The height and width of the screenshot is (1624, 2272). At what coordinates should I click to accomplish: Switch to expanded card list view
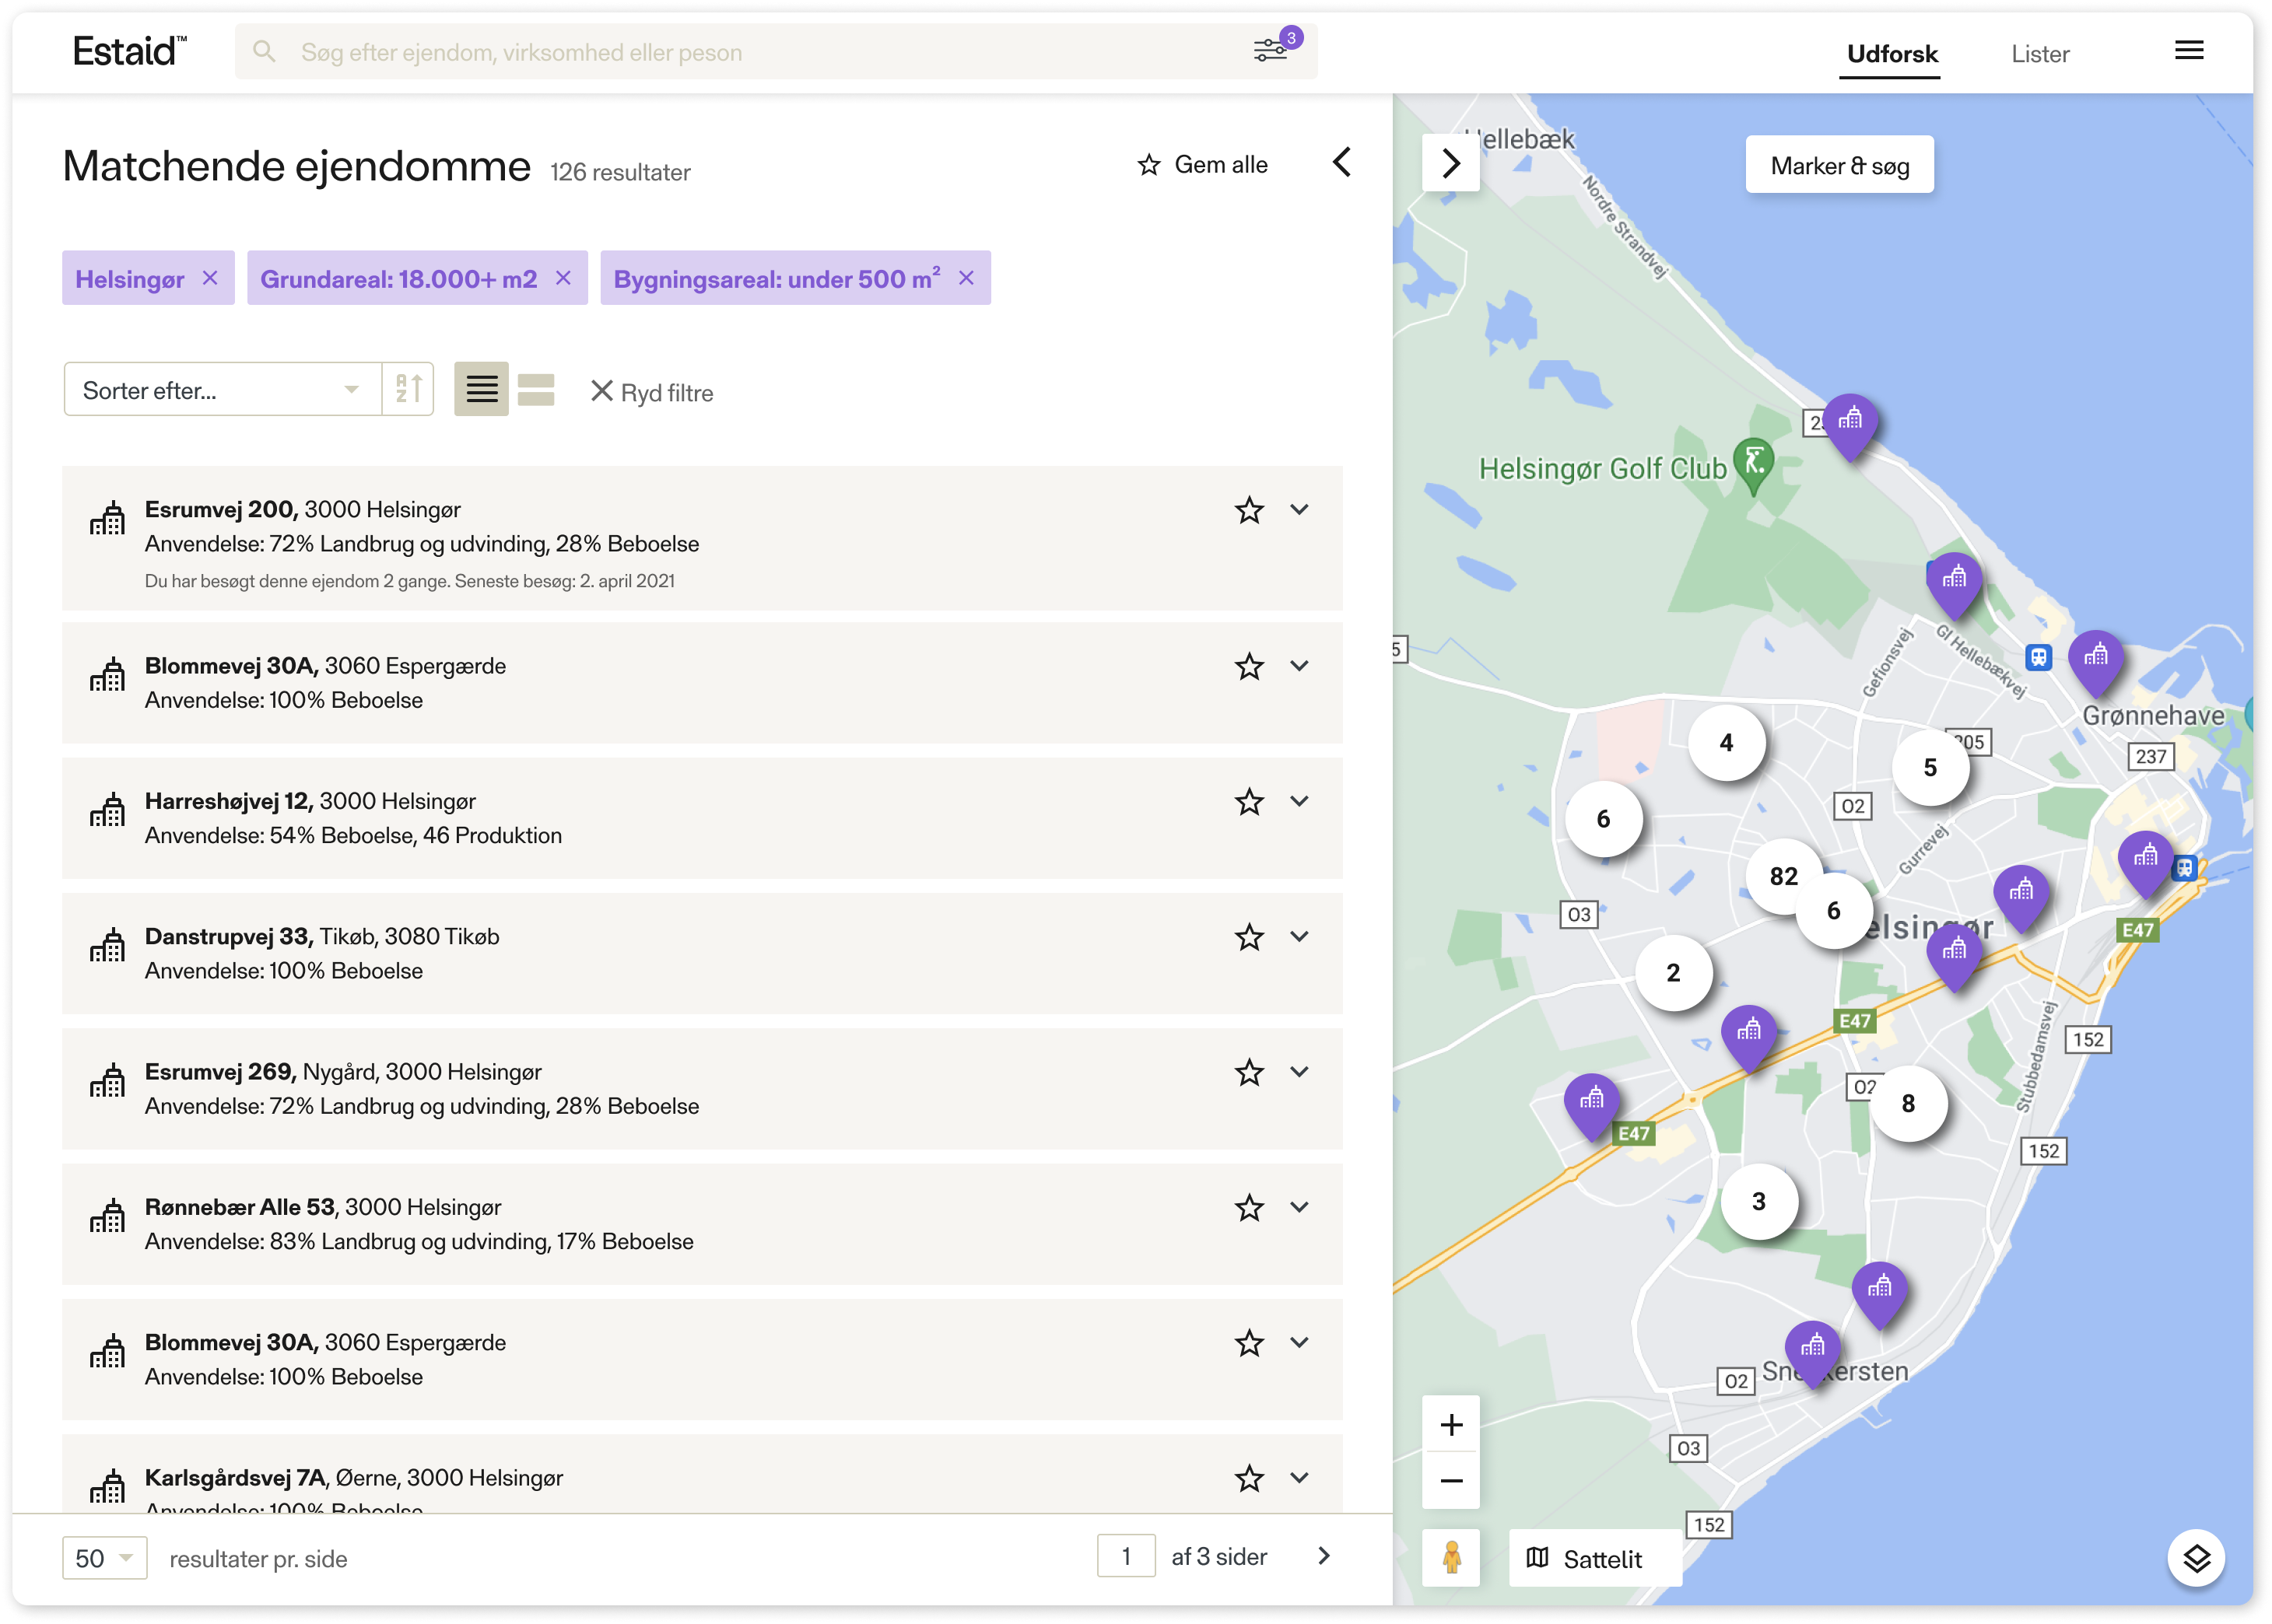(536, 389)
